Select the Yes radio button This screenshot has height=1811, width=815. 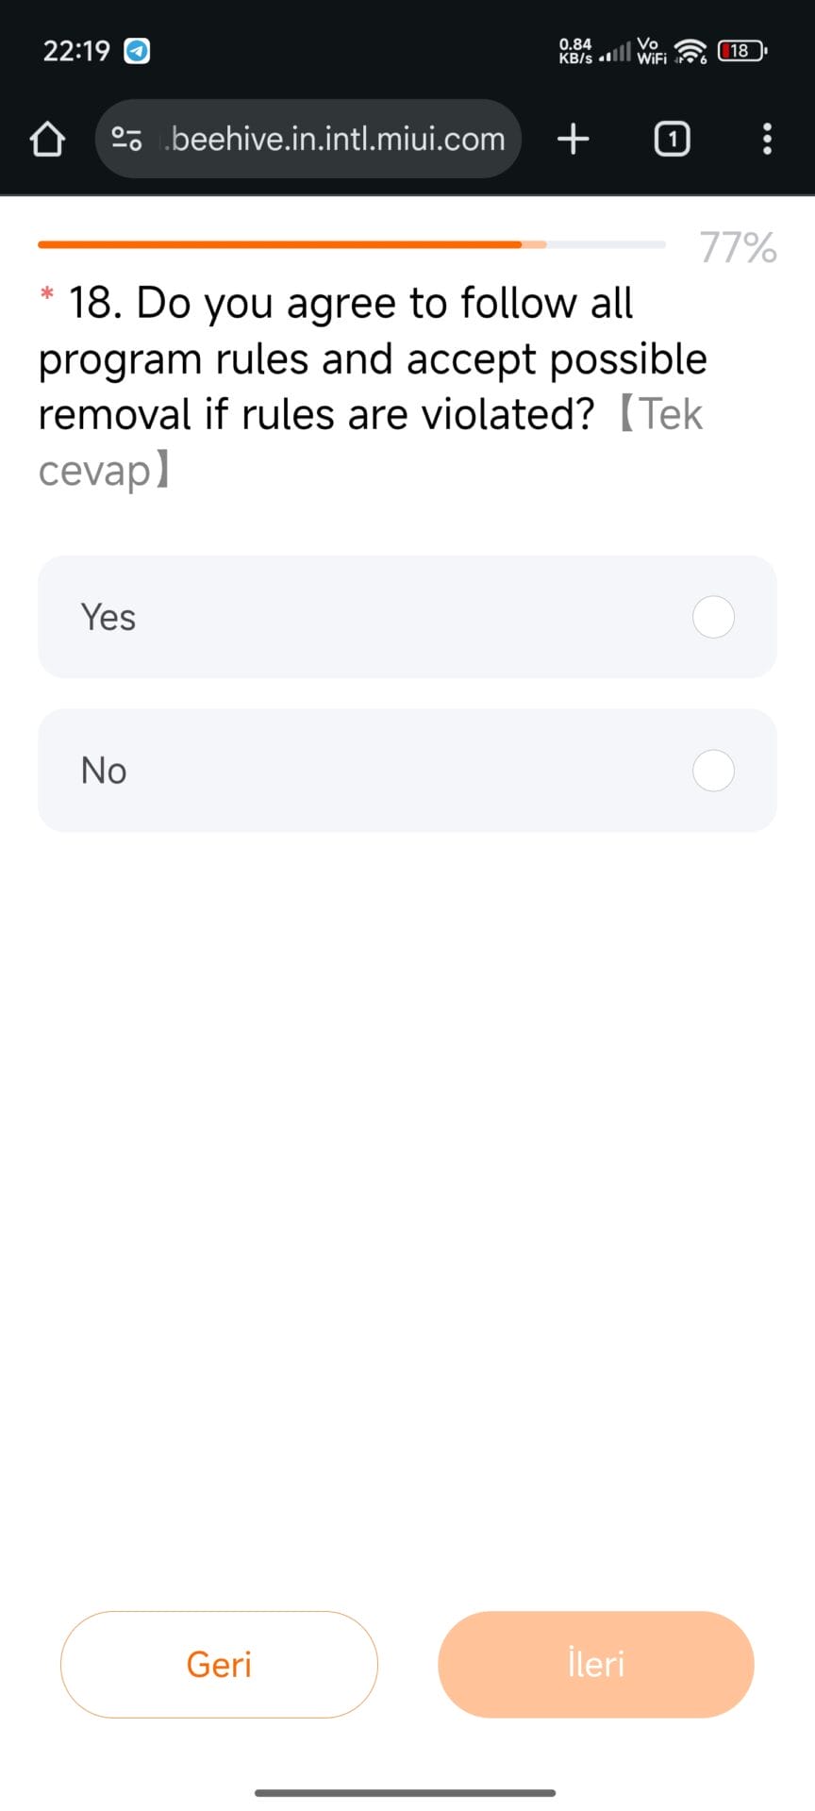coord(713,618)
